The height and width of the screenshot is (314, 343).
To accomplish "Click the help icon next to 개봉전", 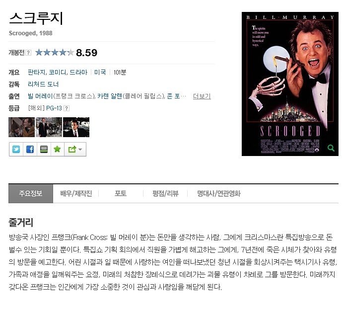I will click(28, 53).
